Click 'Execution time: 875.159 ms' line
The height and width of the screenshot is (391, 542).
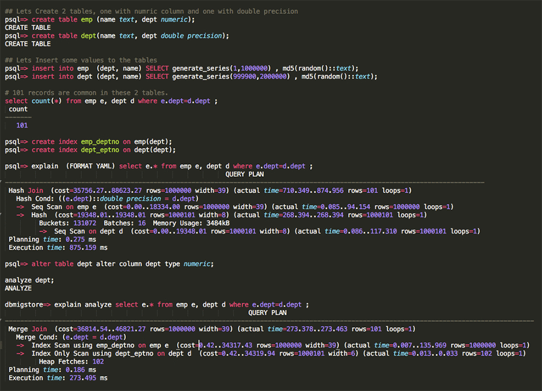58,248
